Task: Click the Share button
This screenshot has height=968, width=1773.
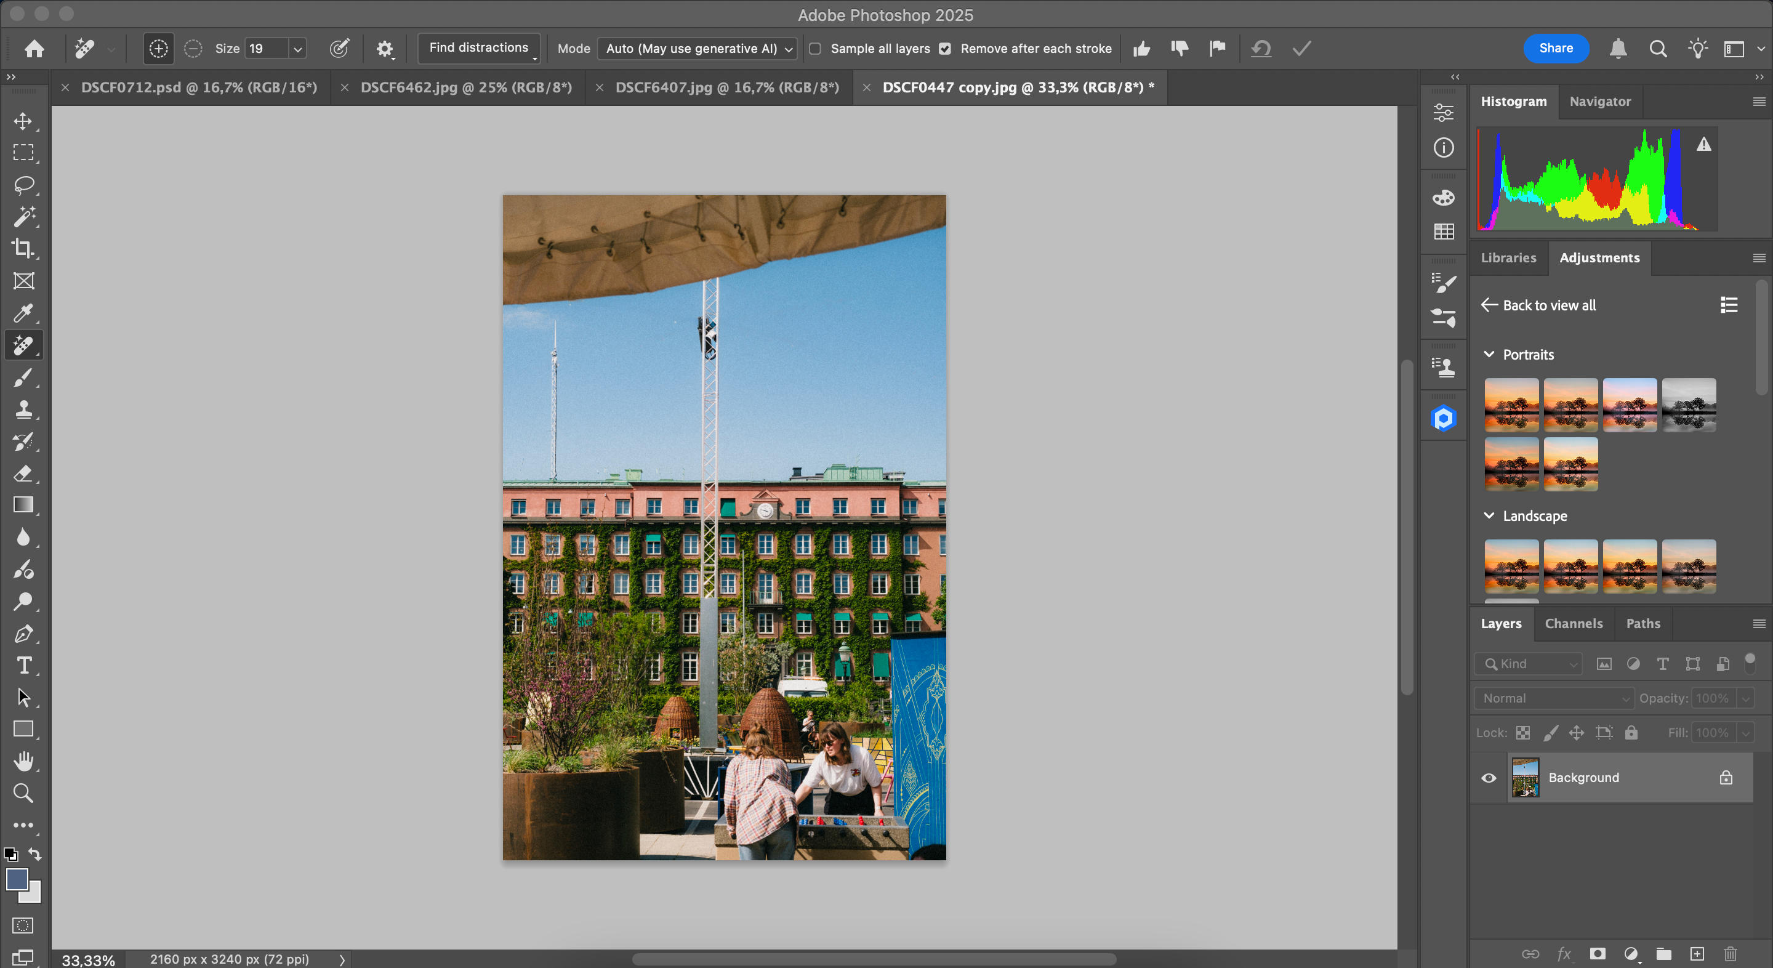Action: 1555,47
